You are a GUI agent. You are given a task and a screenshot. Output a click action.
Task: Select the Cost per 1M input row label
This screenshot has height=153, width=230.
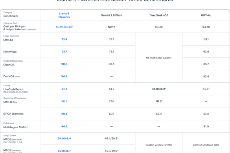point(20,28)
